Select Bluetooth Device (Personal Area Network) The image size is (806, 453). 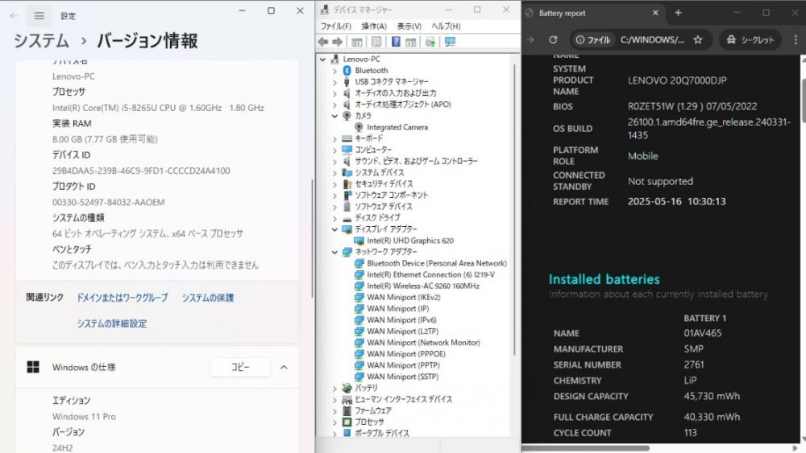point(436,263)
